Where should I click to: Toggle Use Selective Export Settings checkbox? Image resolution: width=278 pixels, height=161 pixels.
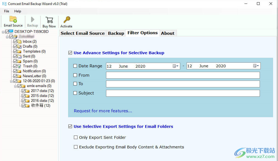coord(70,126)
